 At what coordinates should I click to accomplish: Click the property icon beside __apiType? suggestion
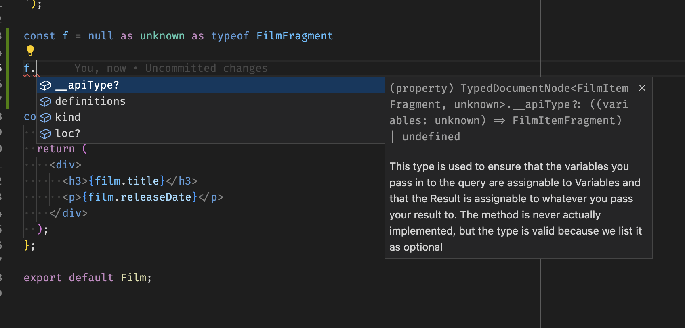[x=45, y=85]
